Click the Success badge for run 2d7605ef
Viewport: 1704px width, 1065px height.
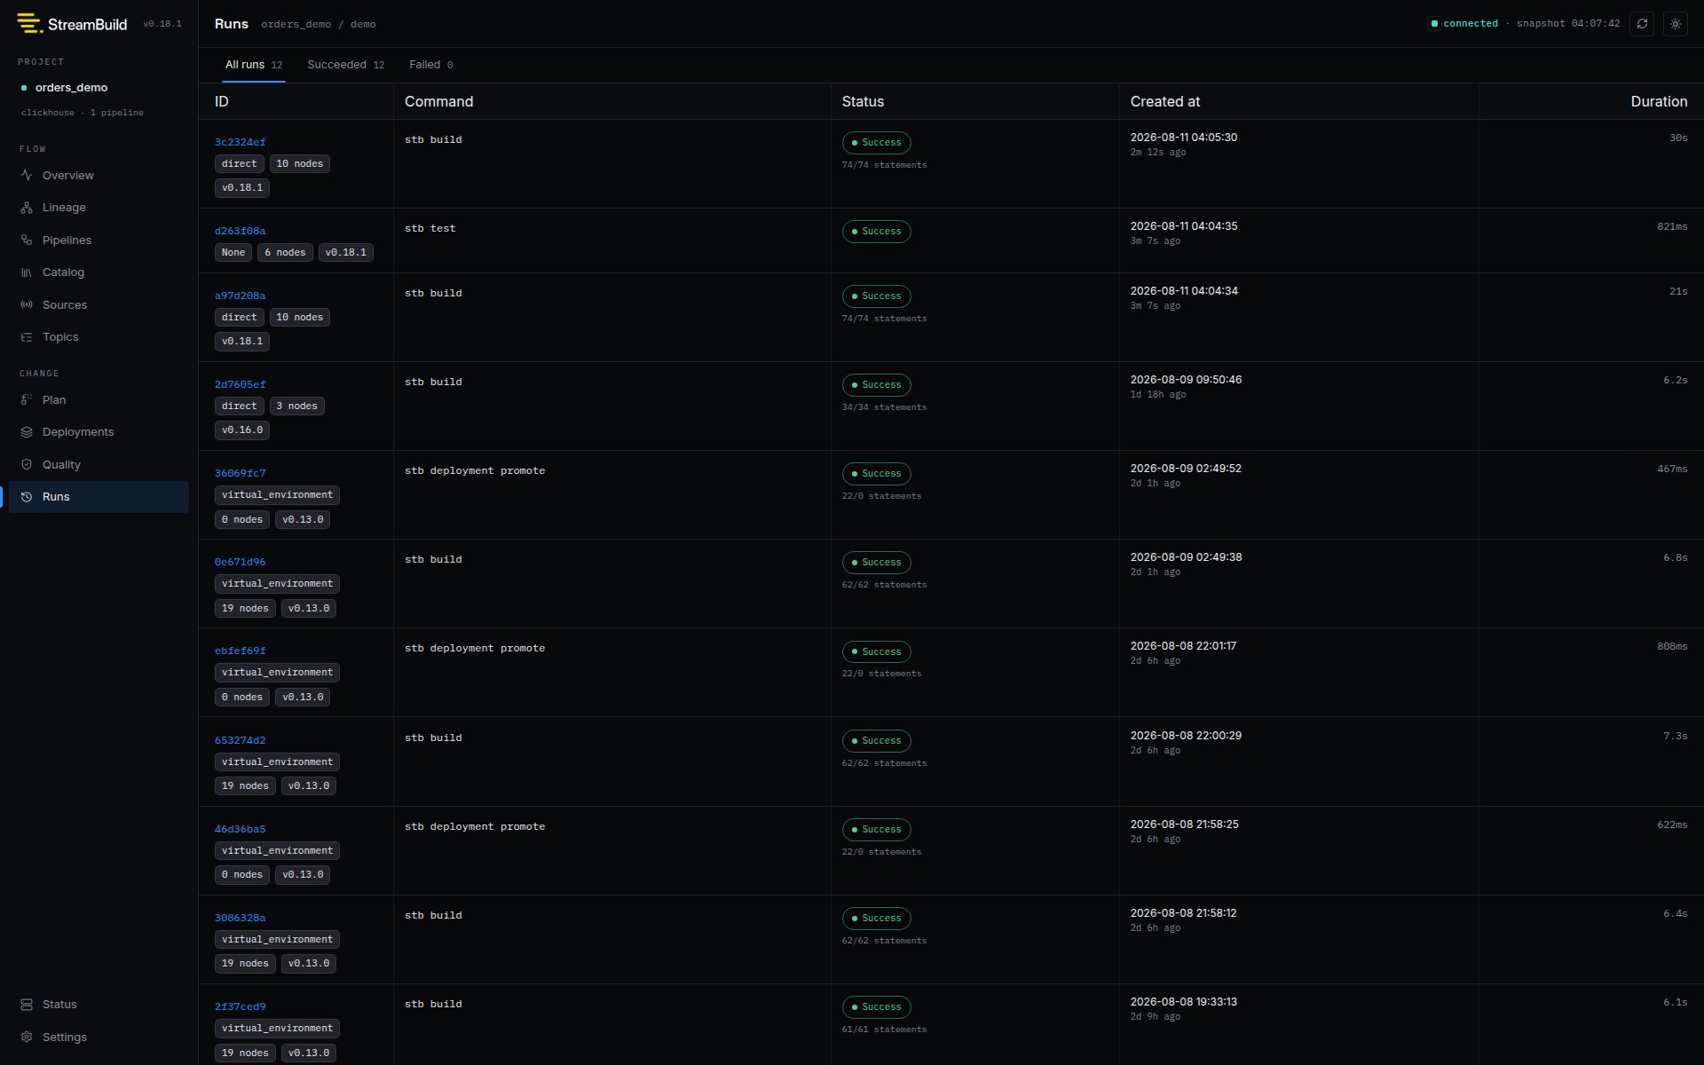click(876, 385)
